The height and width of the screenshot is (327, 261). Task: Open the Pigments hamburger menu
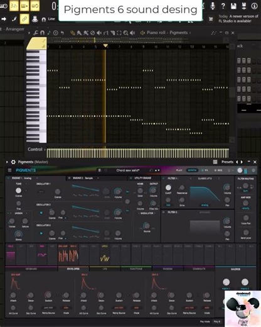9,170
